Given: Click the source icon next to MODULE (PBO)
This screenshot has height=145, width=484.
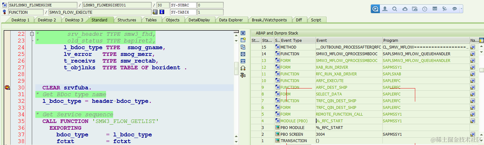Looking at the screenshot, I should pyautogui.click(x=277, y=121).
